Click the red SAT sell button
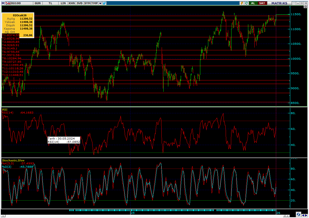309x218 pixels. (x=262, y=3)
